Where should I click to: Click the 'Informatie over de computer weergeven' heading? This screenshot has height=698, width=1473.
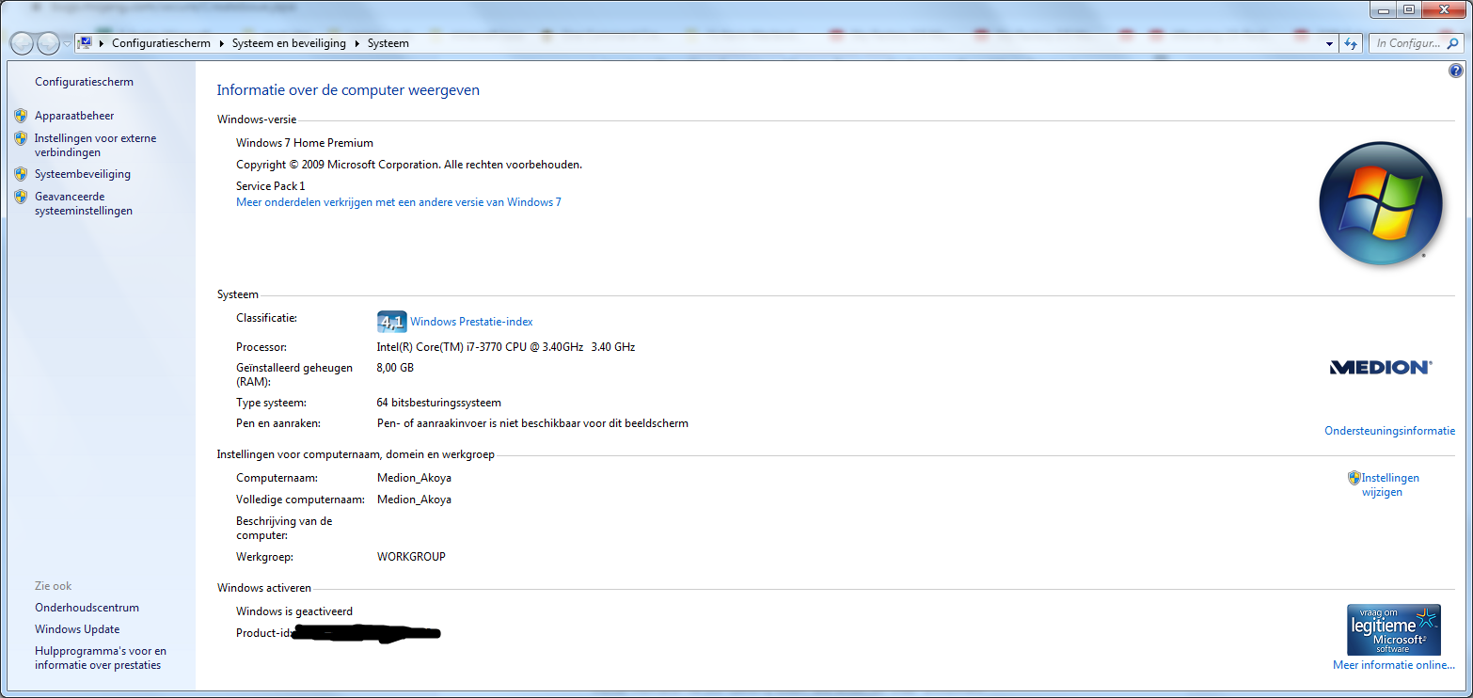[x=348, y=90]
